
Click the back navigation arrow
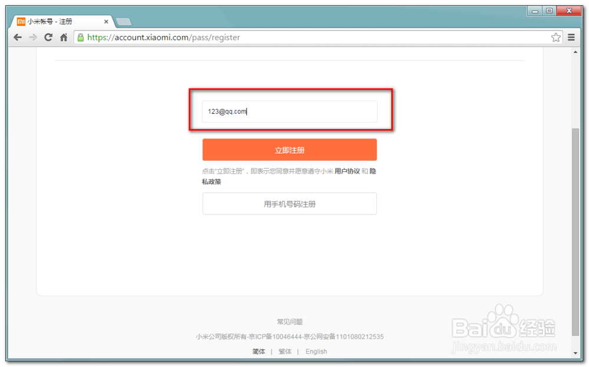click(x=17, y=37)
